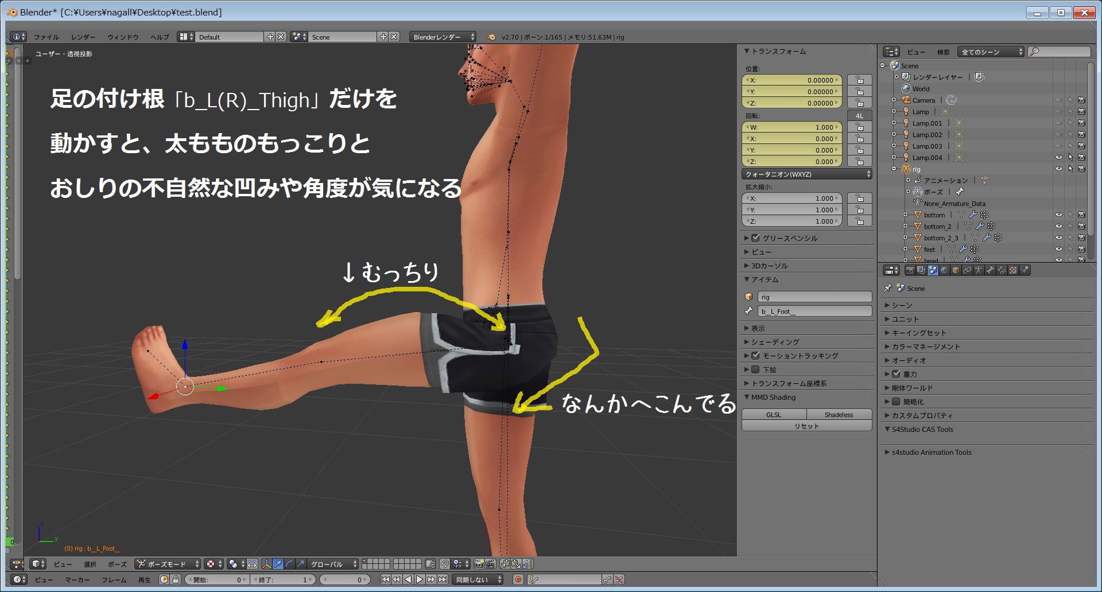Open the ファイル menu
The width and height of the screenshot is (1102, 592).
46,37
